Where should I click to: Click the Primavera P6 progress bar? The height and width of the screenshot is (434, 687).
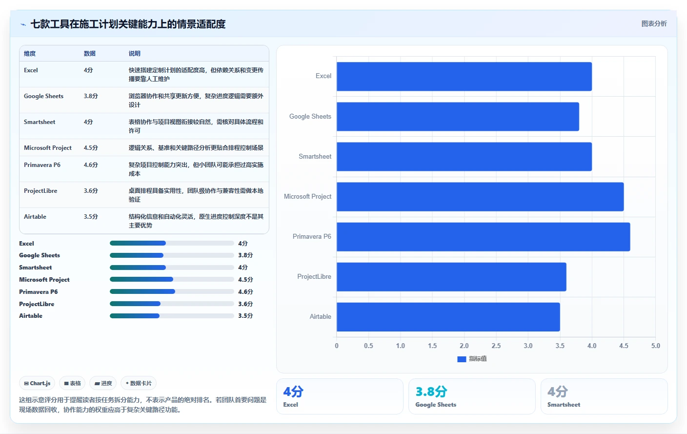pyautogui.click(x=172, y=291)
